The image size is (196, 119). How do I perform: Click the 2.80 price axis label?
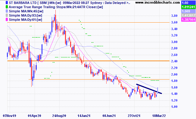point(174,48)
